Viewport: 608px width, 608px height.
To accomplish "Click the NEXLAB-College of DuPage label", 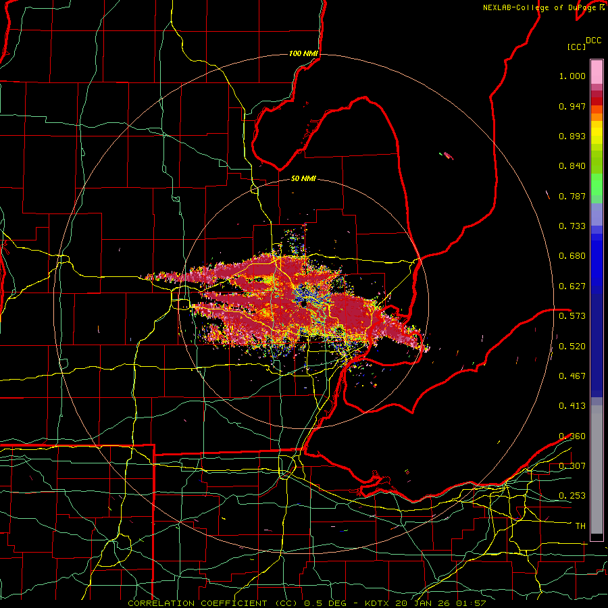I will pyautogui.click(x=543, y=7).
